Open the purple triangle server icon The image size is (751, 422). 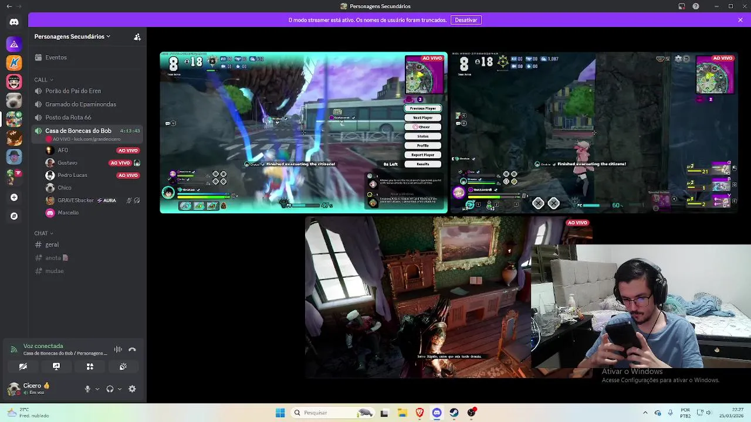(14, 44)
